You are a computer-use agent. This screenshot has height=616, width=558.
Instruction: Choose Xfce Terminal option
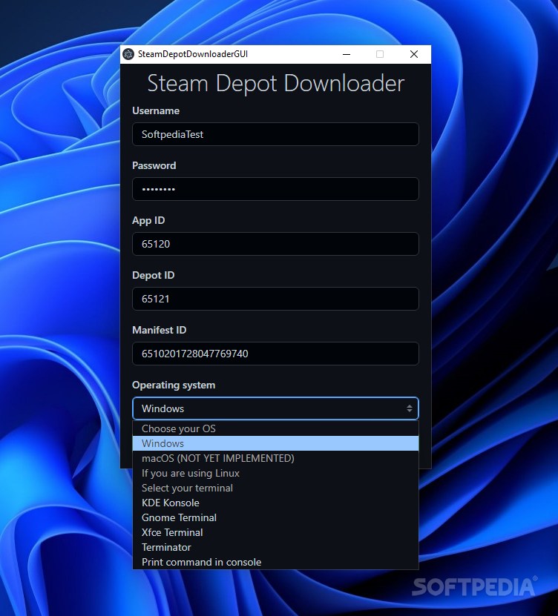point(275,533)
